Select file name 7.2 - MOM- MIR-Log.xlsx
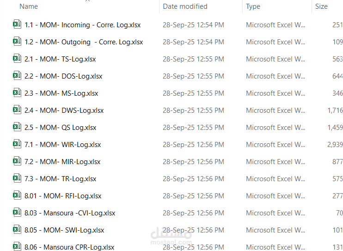The height and width of the screenshot is (251, 343). tap(62, 162)
